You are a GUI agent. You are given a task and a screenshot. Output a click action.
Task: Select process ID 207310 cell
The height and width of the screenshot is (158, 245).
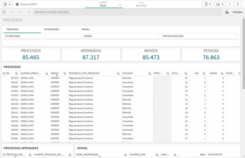tap(15, 78)
